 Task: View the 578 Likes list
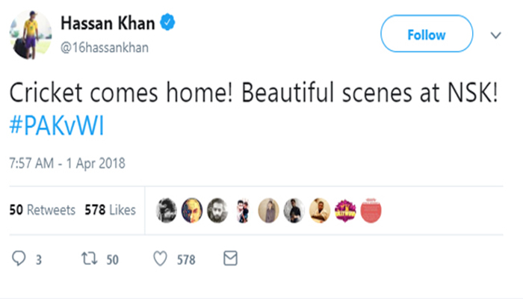pos(109,211)
